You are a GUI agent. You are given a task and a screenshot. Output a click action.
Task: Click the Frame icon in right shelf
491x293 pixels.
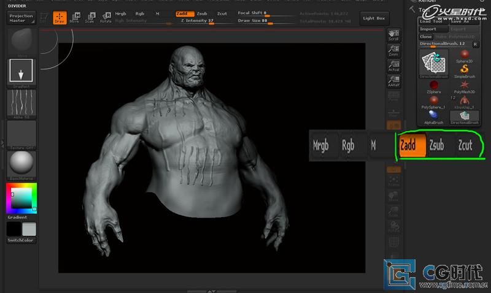pos(393,181)
